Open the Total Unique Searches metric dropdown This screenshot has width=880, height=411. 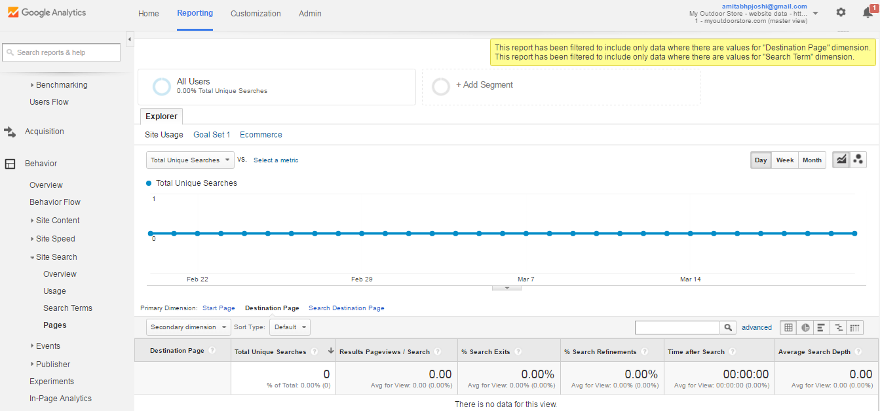click(x=190, y=160)
